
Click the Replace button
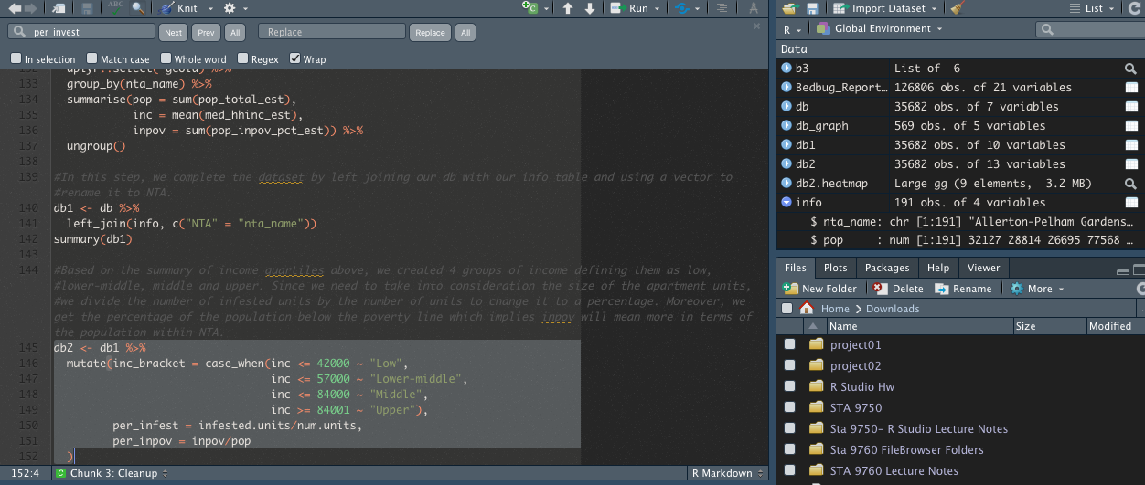[430, 32]
